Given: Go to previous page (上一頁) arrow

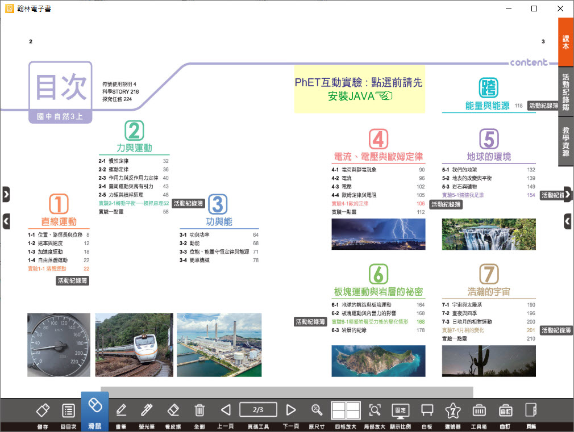Looking at the screenshot, I should 226,411.
